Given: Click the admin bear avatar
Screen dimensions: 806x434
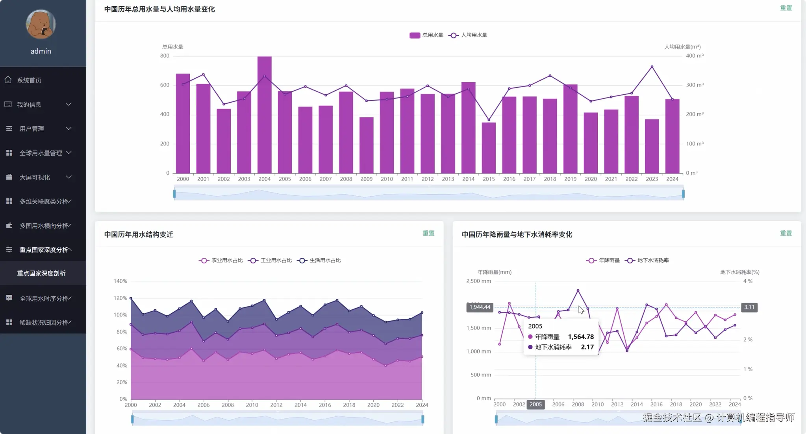Looking at the screenshot, I should [41, 24].
